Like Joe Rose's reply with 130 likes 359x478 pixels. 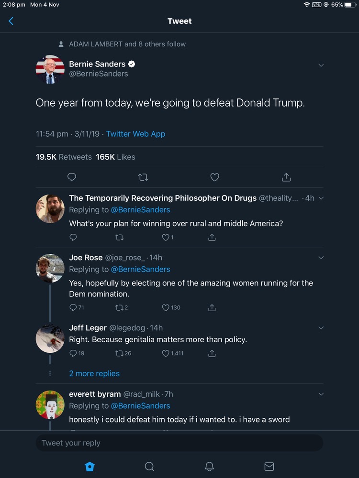tap(166, 308)
